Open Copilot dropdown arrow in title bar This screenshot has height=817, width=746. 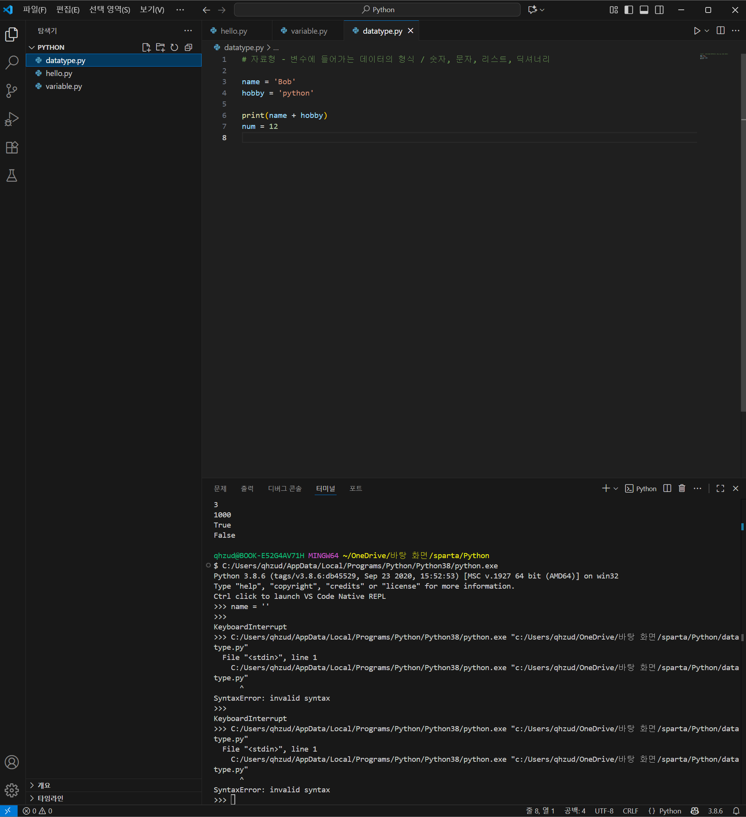point(542,10)
